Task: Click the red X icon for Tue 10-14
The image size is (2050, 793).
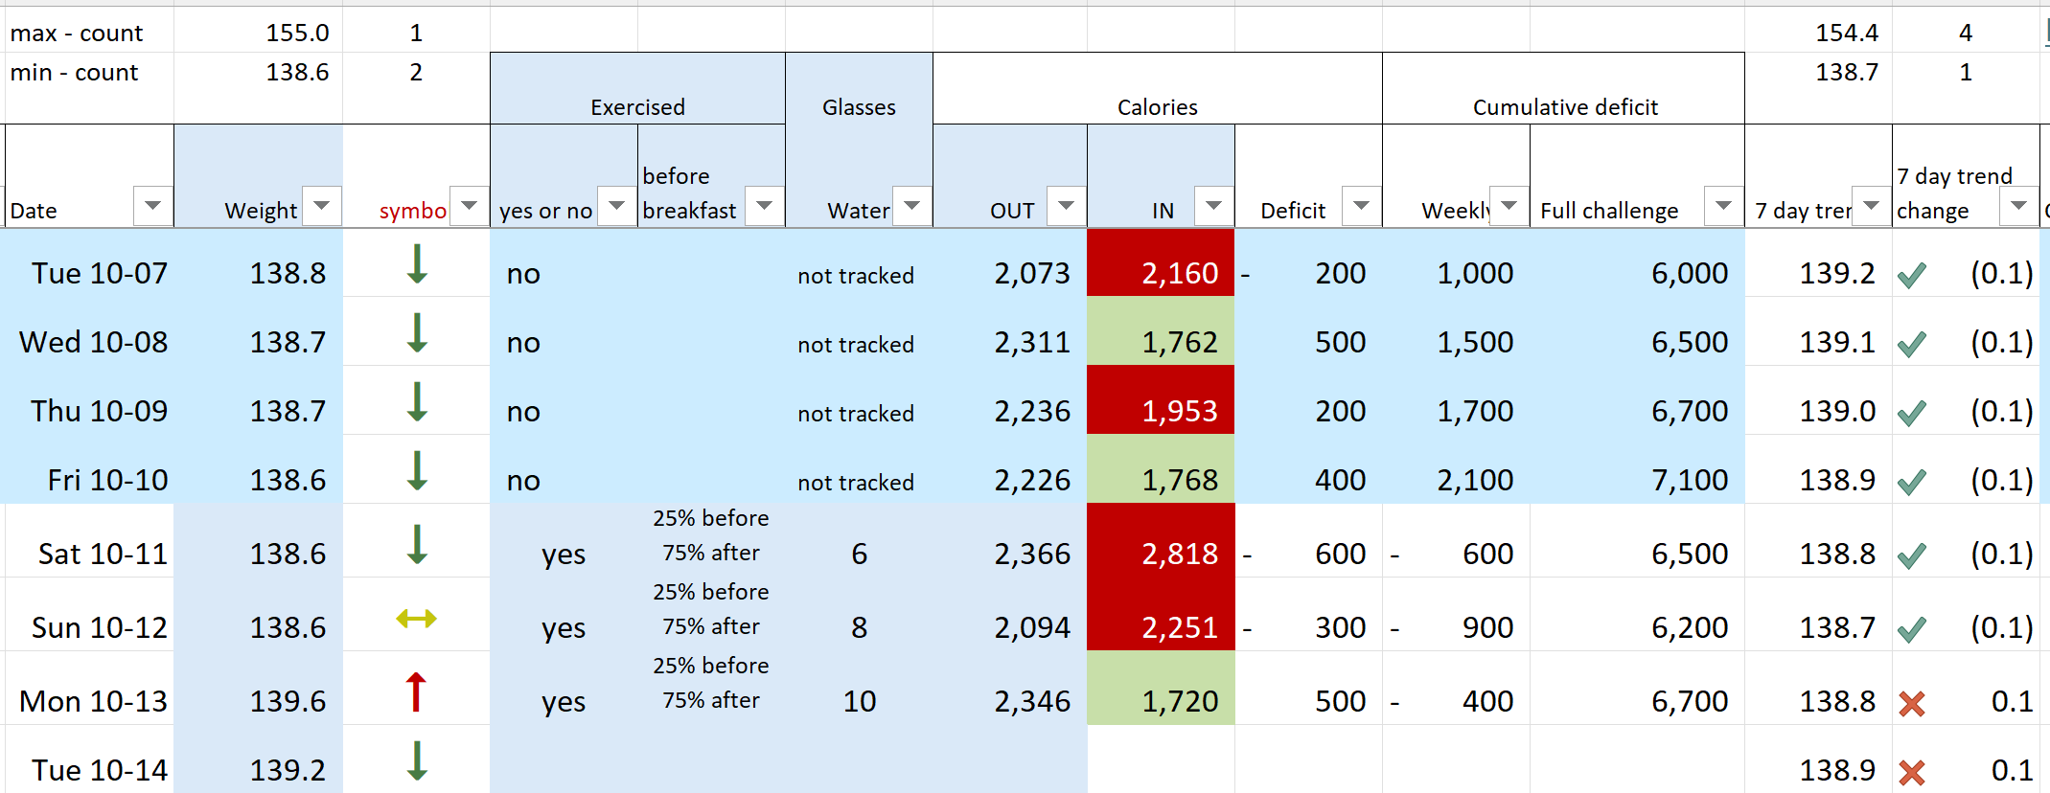Action: coord(1912,773)
